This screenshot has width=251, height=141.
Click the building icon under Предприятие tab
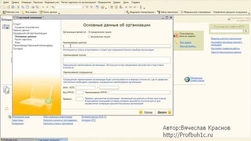click(6, 27)
